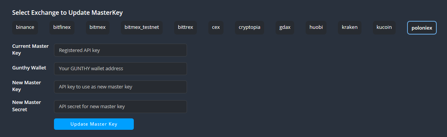The height and width of the screenshot is (137, 447).
Task: Select the cryptopia exchange
Action: click(x=249, y=28)
